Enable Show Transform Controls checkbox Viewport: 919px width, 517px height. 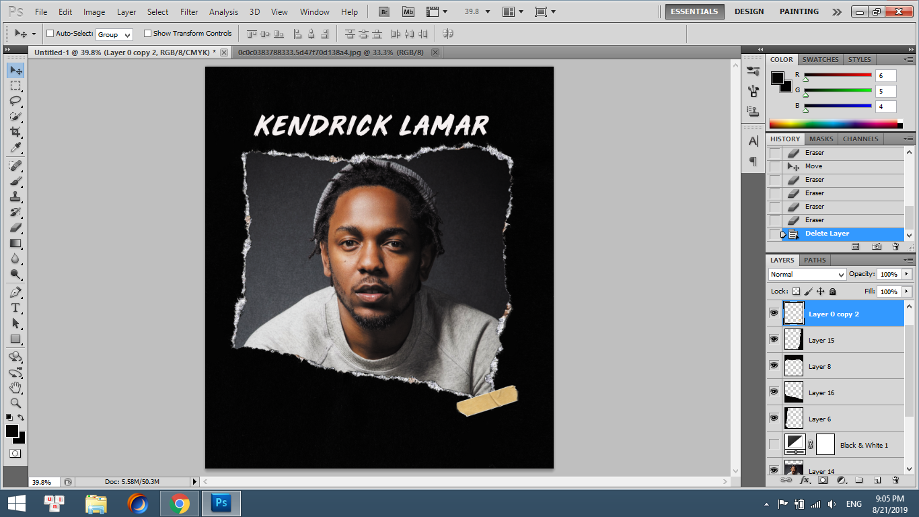click(x=147, y=34)
